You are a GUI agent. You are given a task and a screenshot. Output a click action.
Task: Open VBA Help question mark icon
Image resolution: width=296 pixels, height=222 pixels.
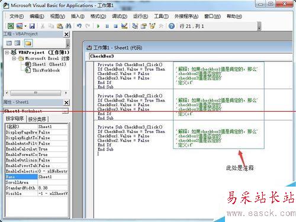coord(172,26)
